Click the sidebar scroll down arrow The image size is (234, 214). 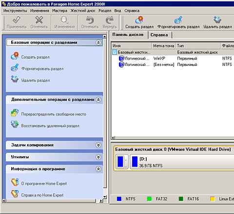[x=105, y=197]
